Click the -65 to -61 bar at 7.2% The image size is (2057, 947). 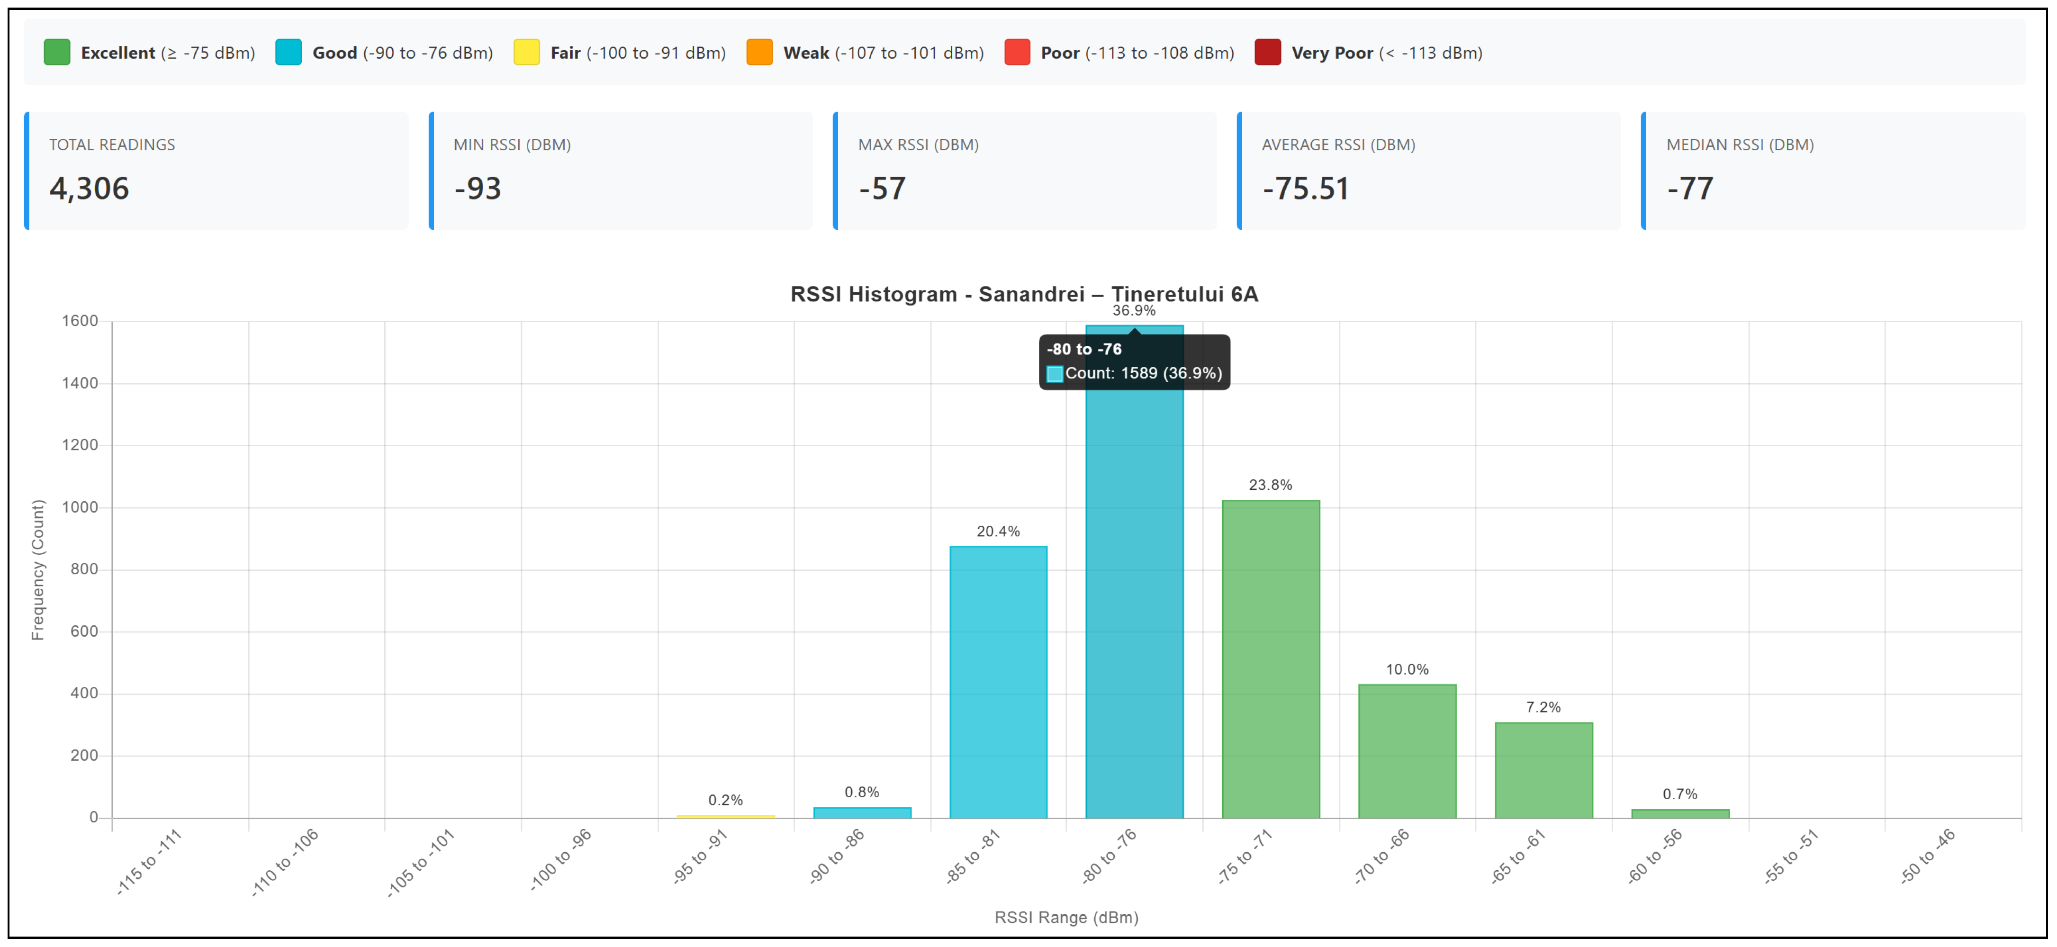point(1543,771)
